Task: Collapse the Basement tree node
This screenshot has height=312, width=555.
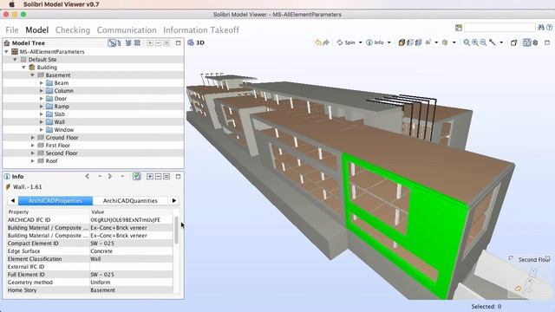Action: point(32,75)
